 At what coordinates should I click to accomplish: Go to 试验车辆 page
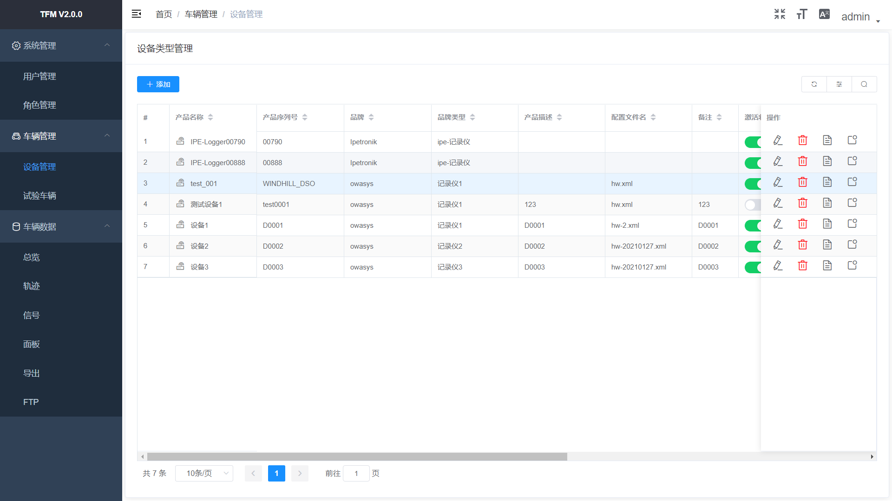(x=61, y=196)
